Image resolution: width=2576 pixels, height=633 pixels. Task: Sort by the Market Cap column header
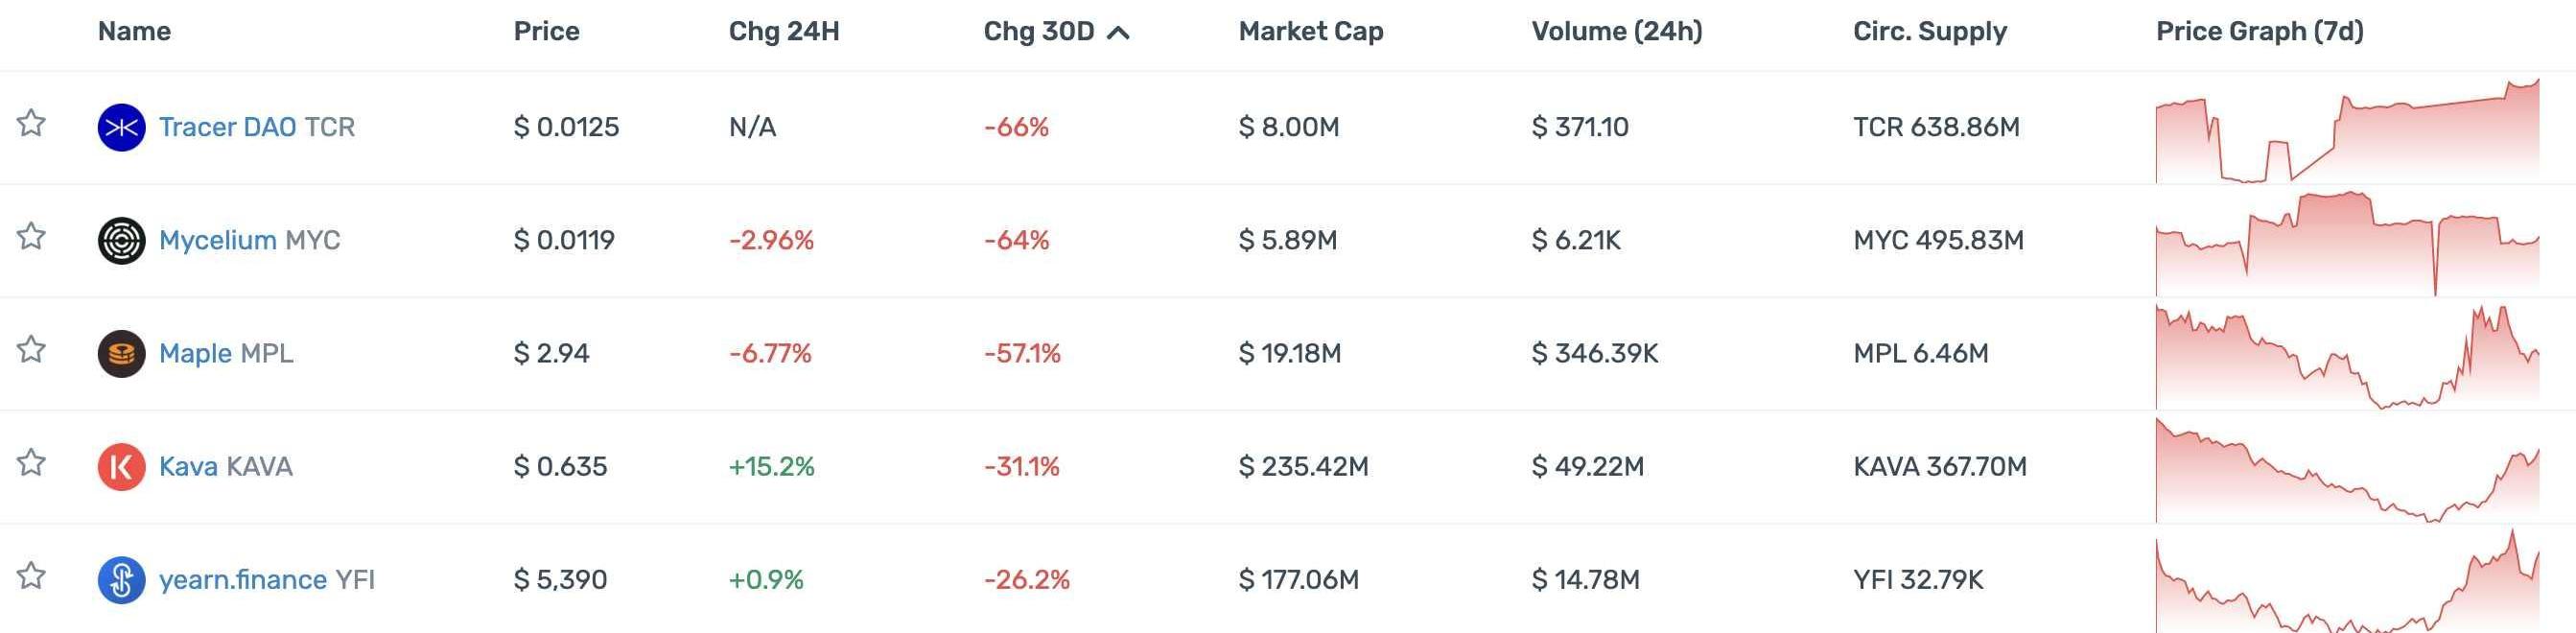coord(1310,32)
